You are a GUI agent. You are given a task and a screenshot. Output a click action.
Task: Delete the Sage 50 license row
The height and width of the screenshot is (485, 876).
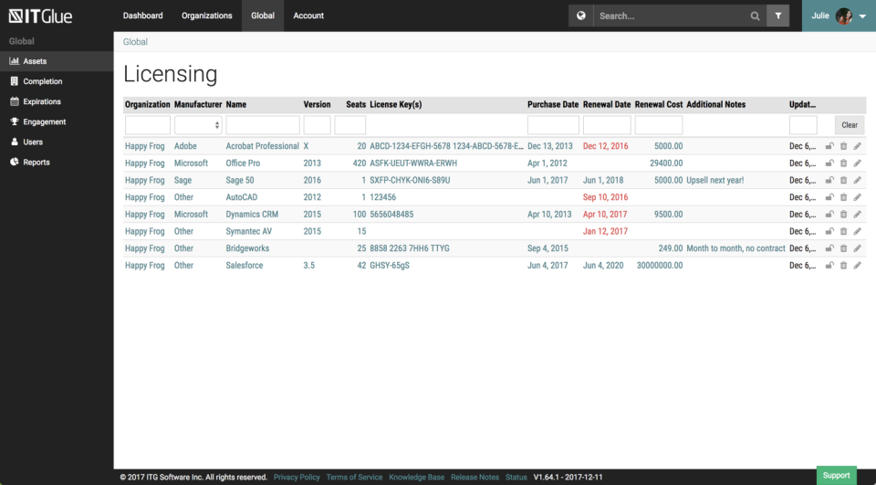843,180
